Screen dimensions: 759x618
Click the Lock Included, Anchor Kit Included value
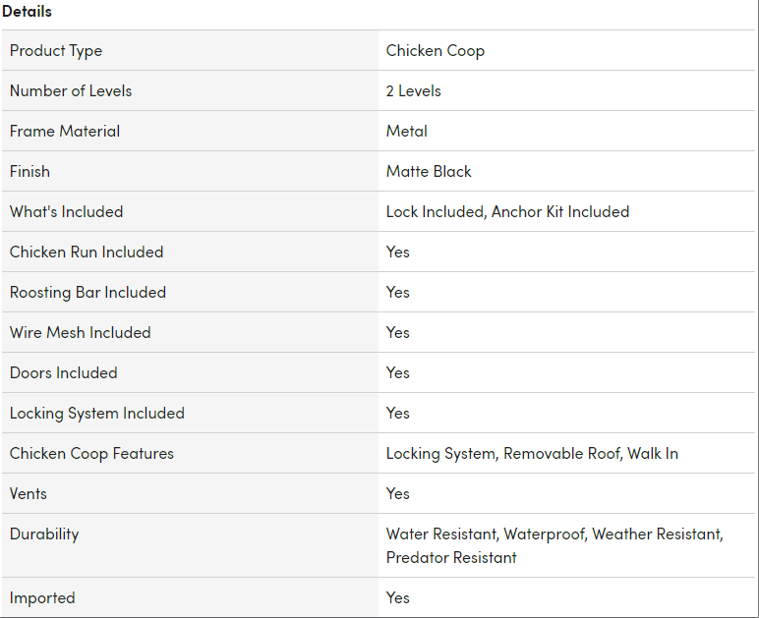tap(507, 211)
